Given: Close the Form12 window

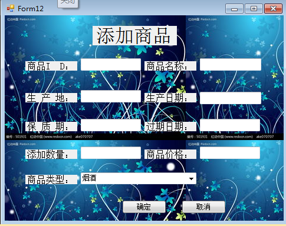Looking at the screenshot, I should [x=273, y=9].
